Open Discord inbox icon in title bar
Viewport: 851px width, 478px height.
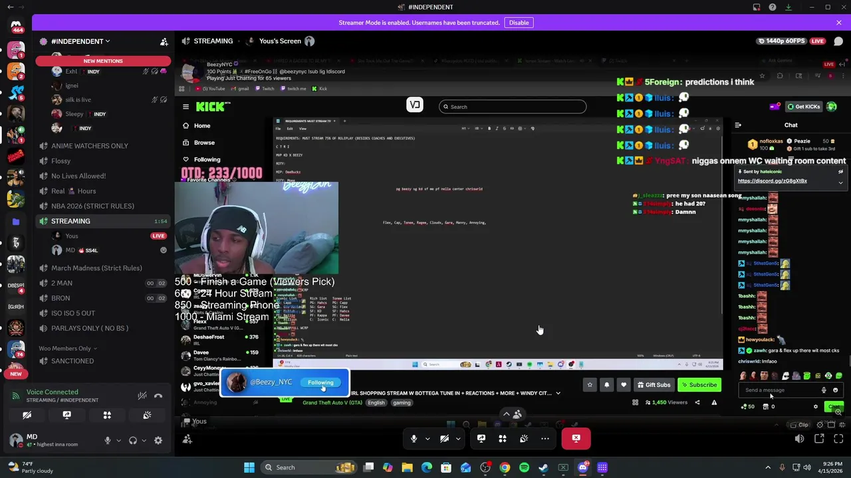click(757, 7)
